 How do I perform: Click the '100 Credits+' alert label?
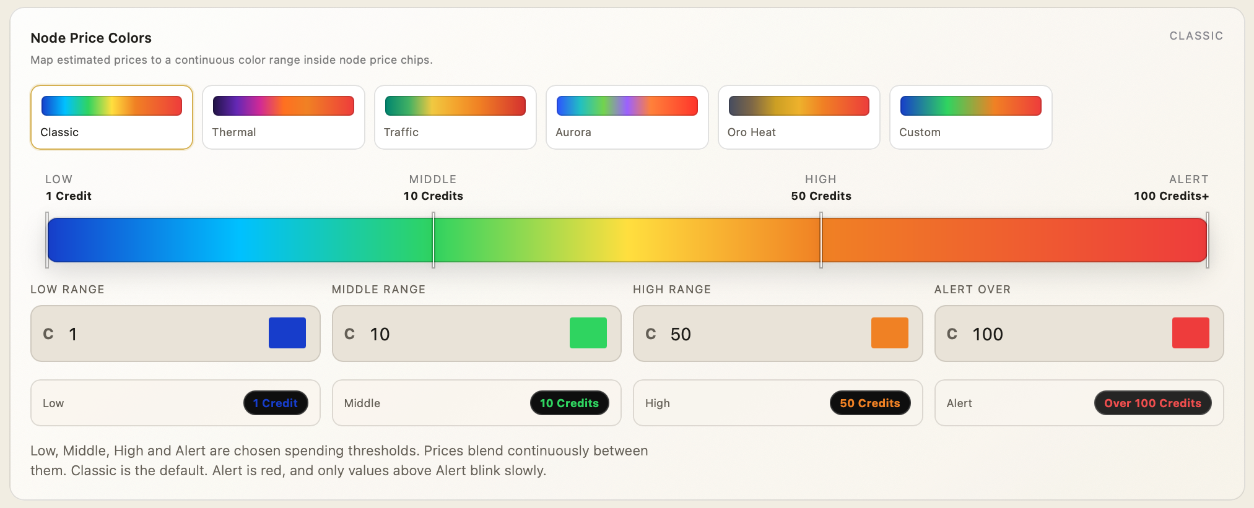(x=1171, y=196)
